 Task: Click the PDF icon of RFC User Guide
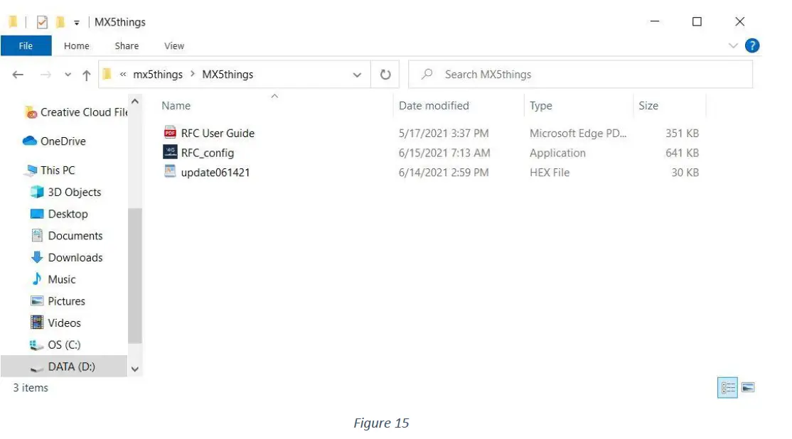point(170,133)
